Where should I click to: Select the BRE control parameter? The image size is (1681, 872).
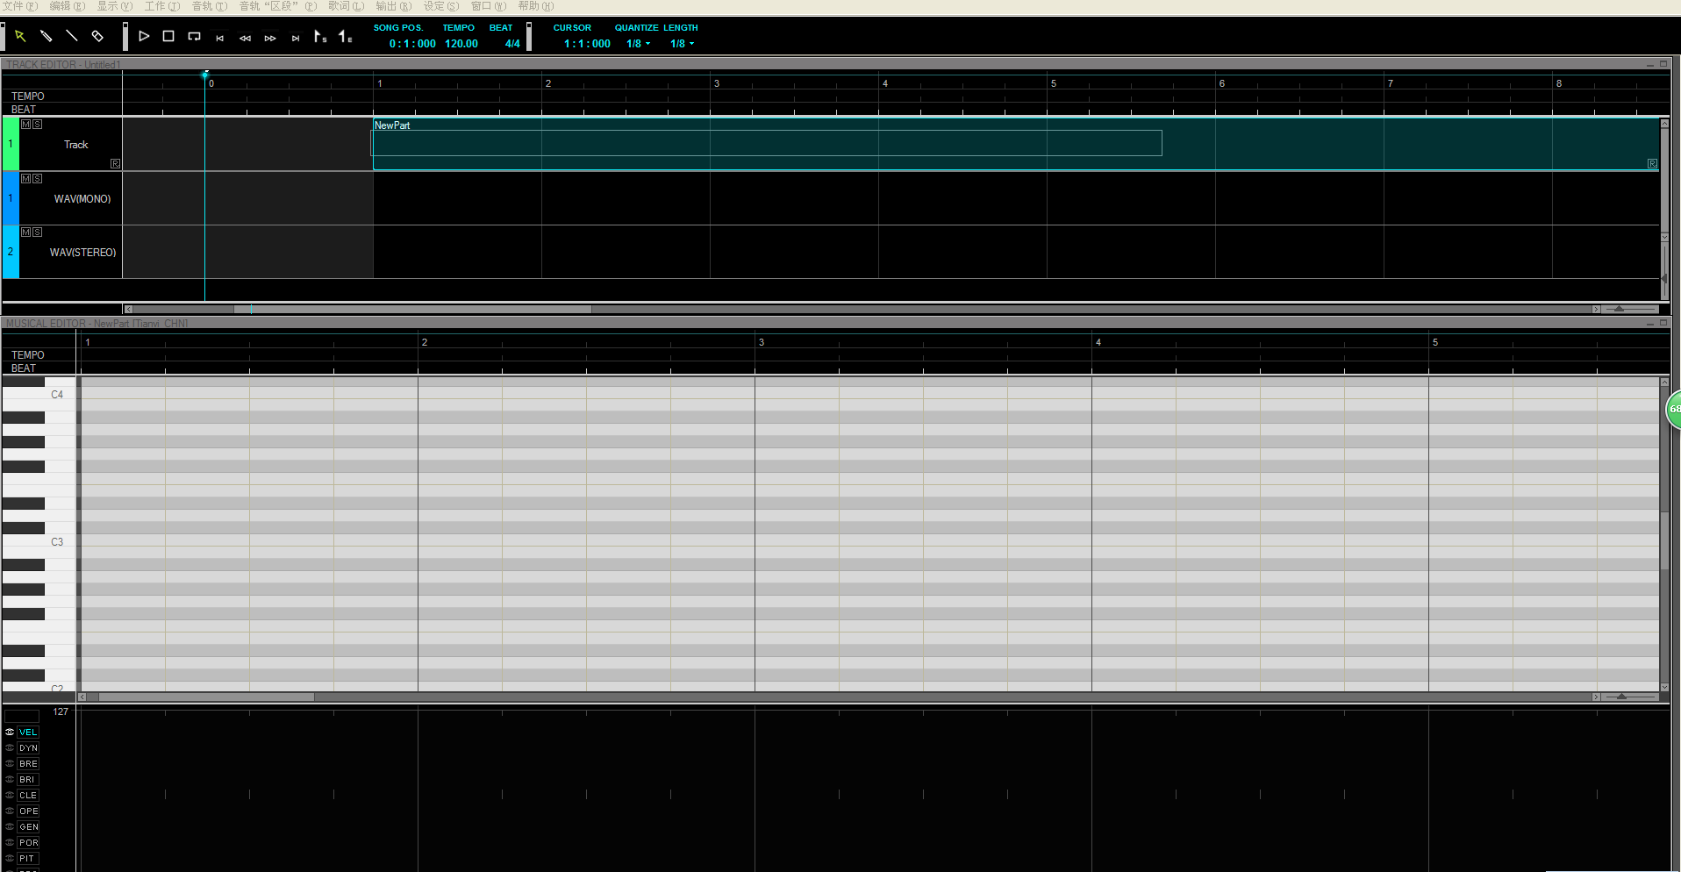pyautogui.click(x=28, y=764)
